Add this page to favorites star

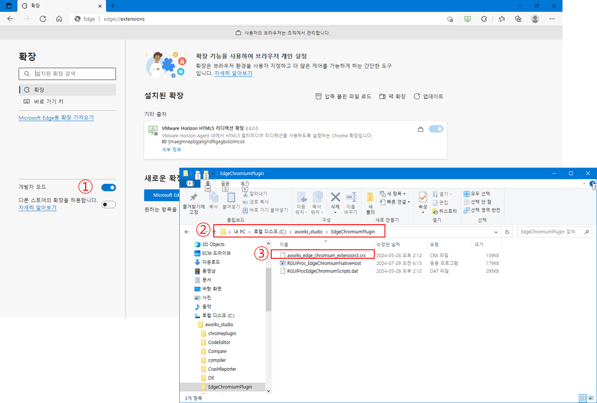pos(450,19)
